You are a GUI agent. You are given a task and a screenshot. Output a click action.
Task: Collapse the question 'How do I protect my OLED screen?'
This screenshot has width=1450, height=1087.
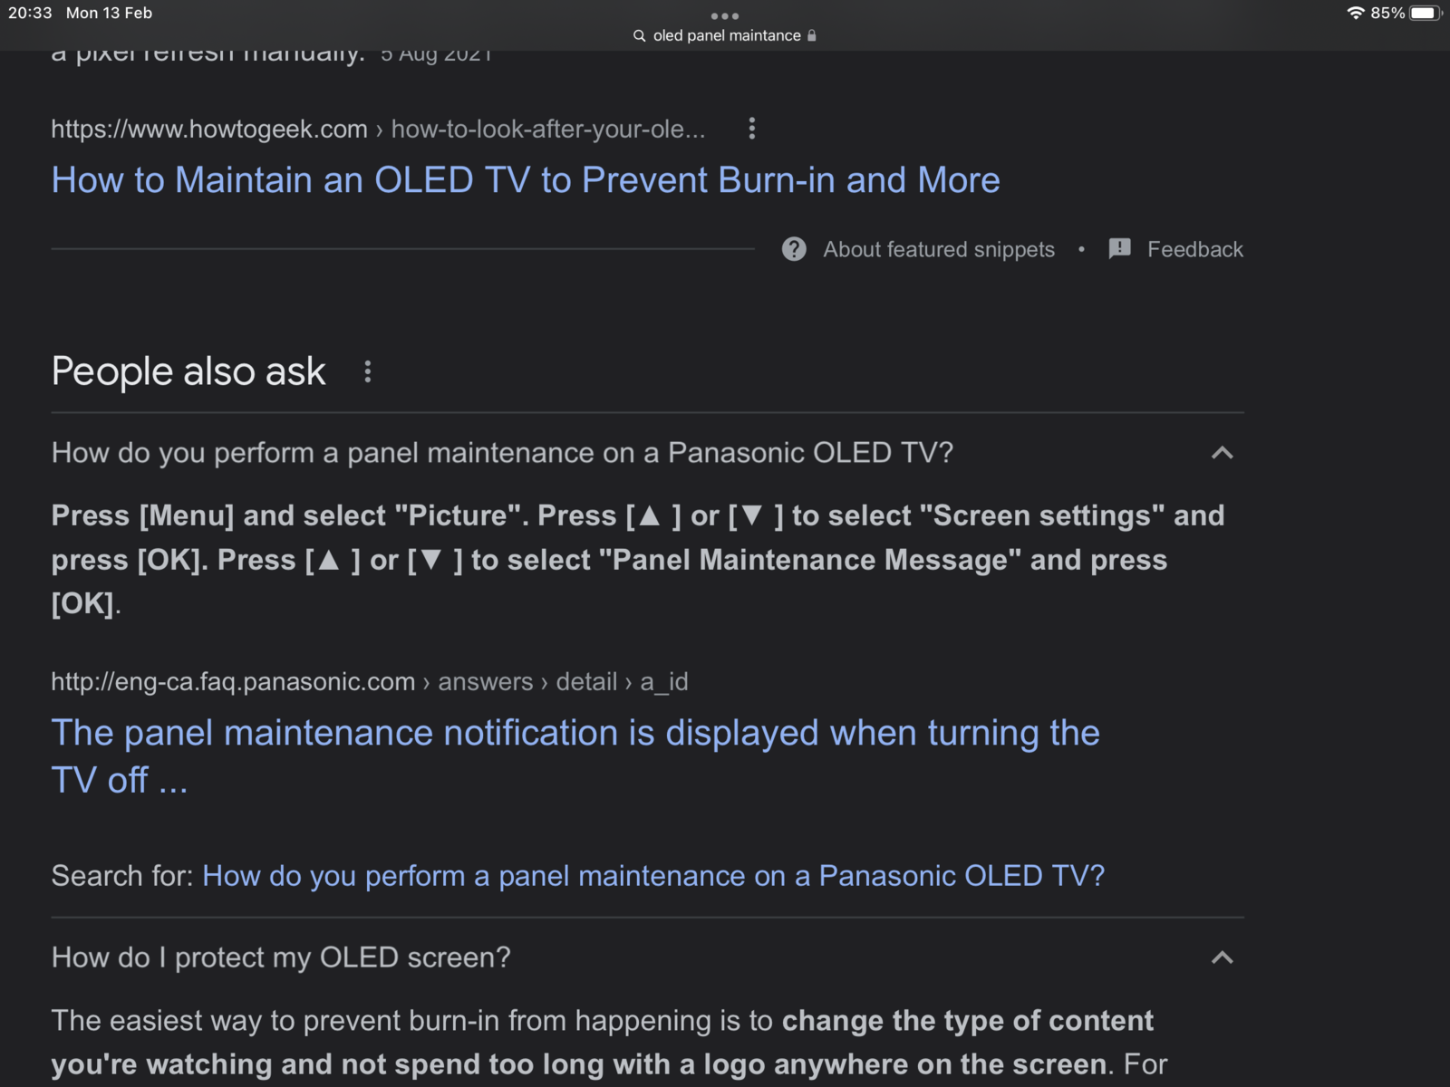[x=281, y=957]
